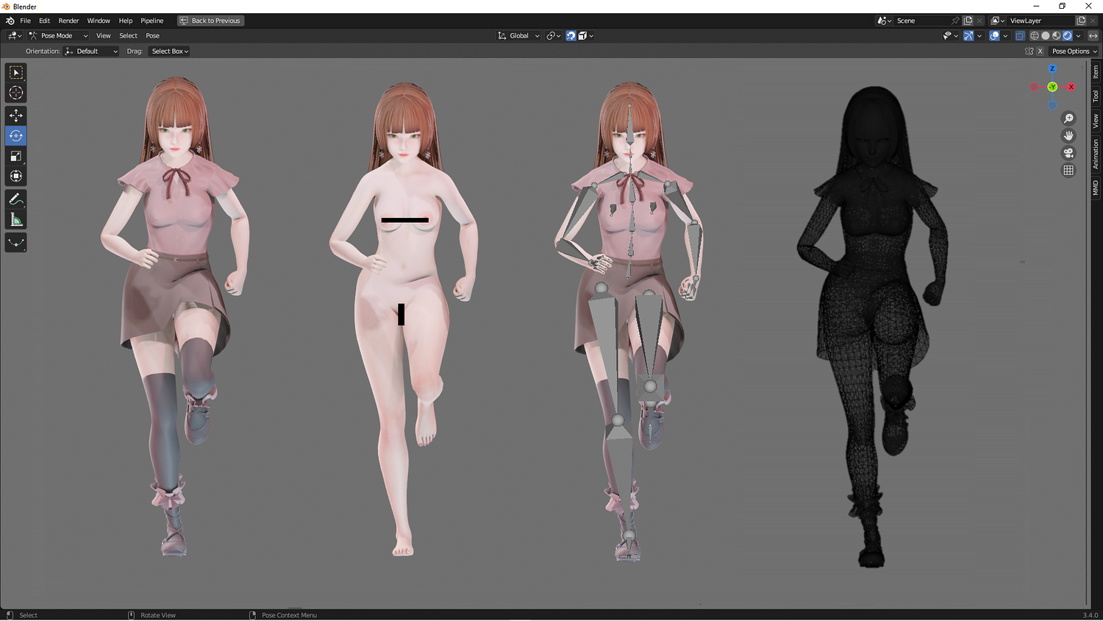Switch to Solid viewport shading
Screen dimensions: 1103x621
tap(1045, 35)
